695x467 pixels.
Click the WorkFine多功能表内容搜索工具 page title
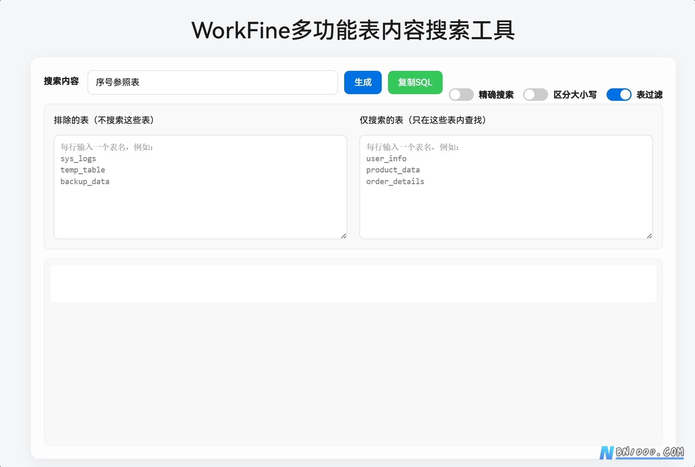pos(353,30)
